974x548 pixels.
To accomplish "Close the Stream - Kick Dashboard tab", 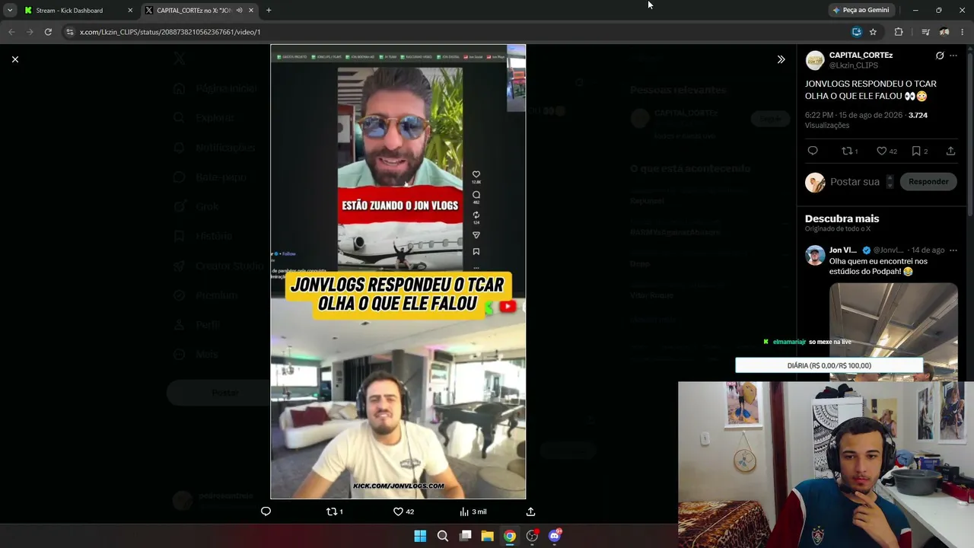I will [x=130, y=11].
